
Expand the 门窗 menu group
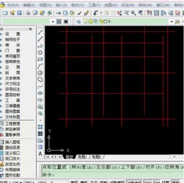coord(12,50)
